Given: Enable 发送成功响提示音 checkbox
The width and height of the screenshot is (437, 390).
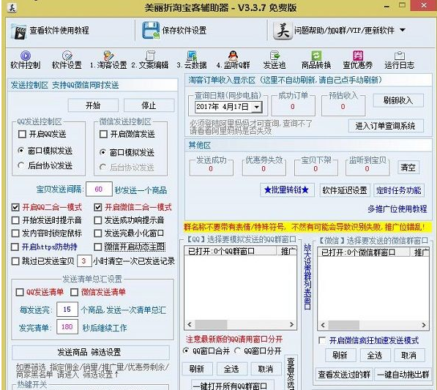Looking at the screenshot, I should [x=98, y=220].
